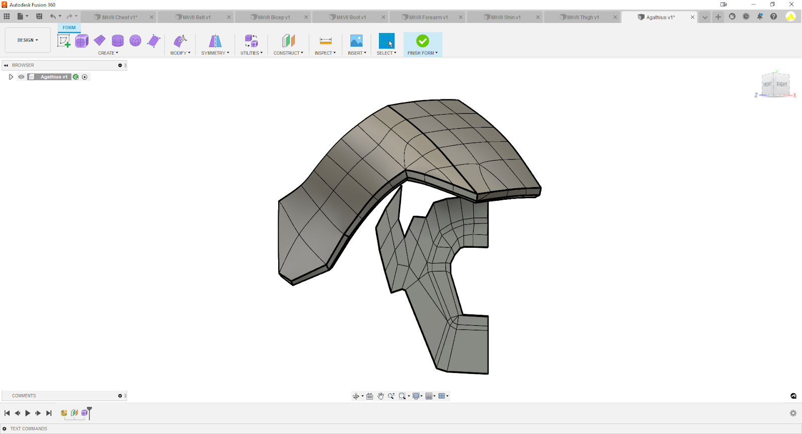Open the Insert dropdown menu
Image resolution: width=802 pixels, height=434 pixels.
point(357,53)
